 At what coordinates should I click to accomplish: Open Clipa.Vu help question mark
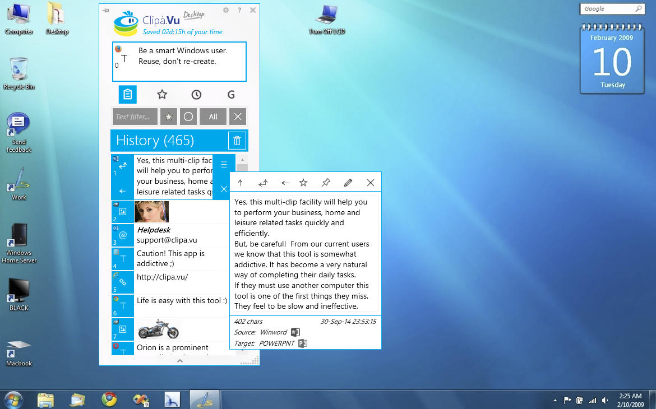[x=239, y=10]
